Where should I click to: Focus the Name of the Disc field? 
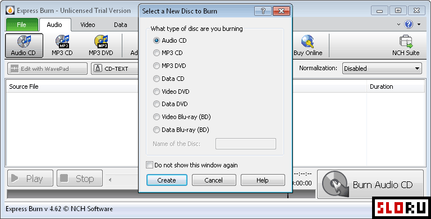point(246,144)
